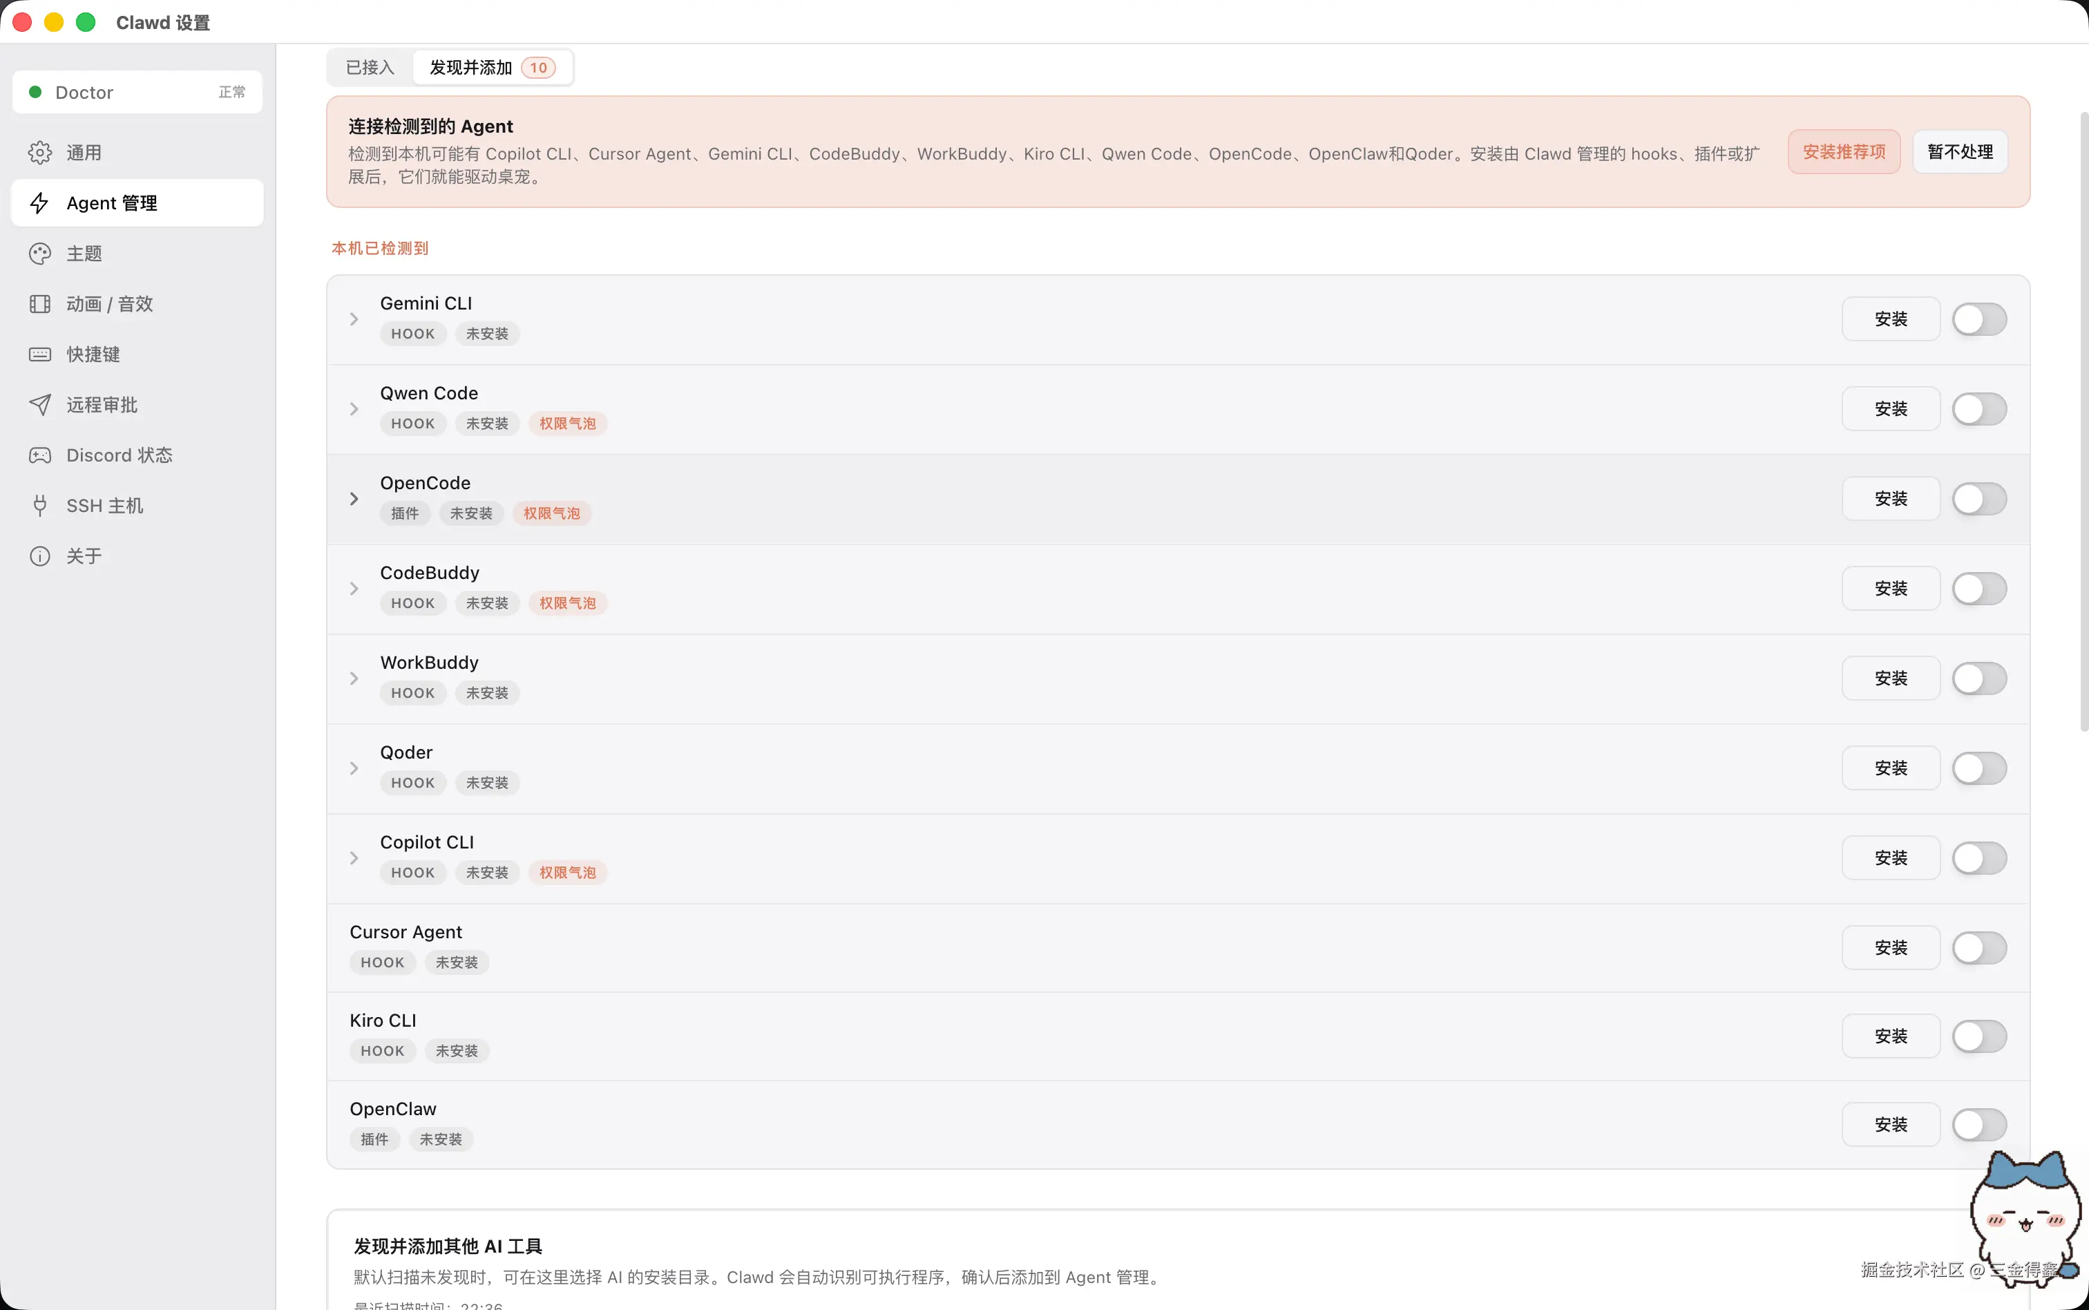Switch to the 已接入 tab
Viewport: 2089px width, 1310px height.
pyautogui.click(x=370, y=68)
